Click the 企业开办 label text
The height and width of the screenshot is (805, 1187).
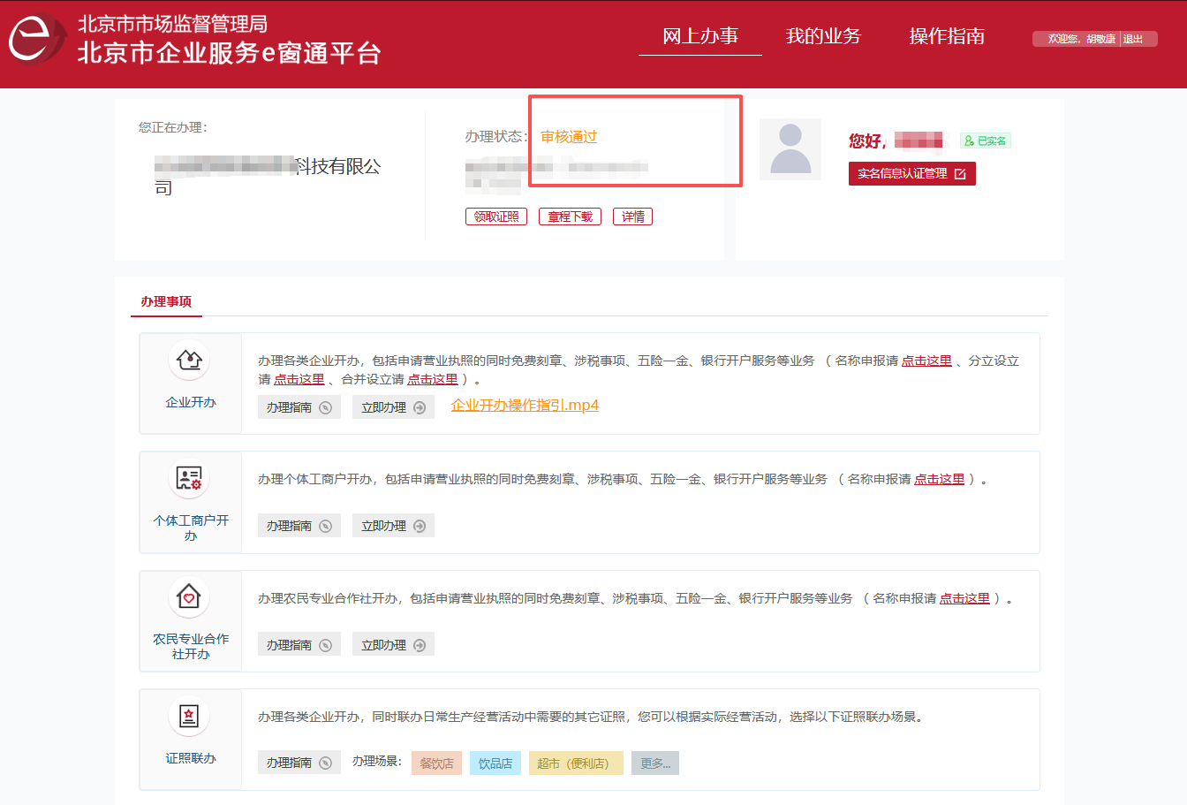(191, 402)
